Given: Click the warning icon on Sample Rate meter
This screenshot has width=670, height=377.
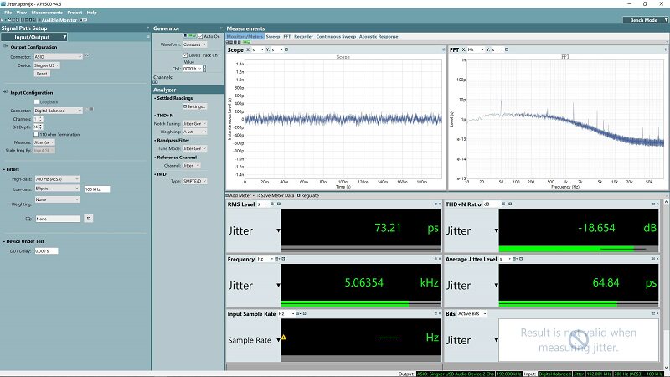Looking at the screenshot, I should [284, 338].
